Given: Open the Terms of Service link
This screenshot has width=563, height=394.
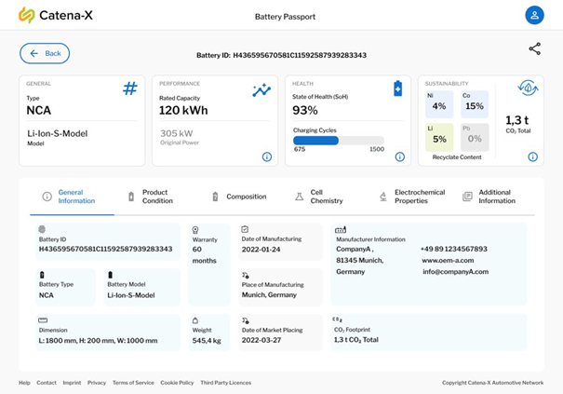Looking at the screenshot, I should (133, 383).
